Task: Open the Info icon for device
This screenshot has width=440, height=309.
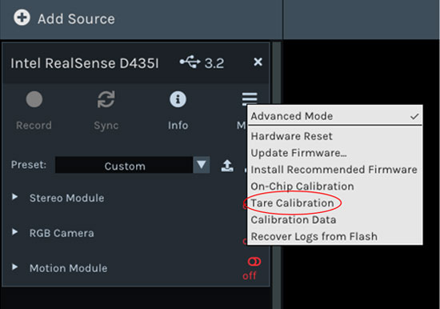Action: [178, 99]
